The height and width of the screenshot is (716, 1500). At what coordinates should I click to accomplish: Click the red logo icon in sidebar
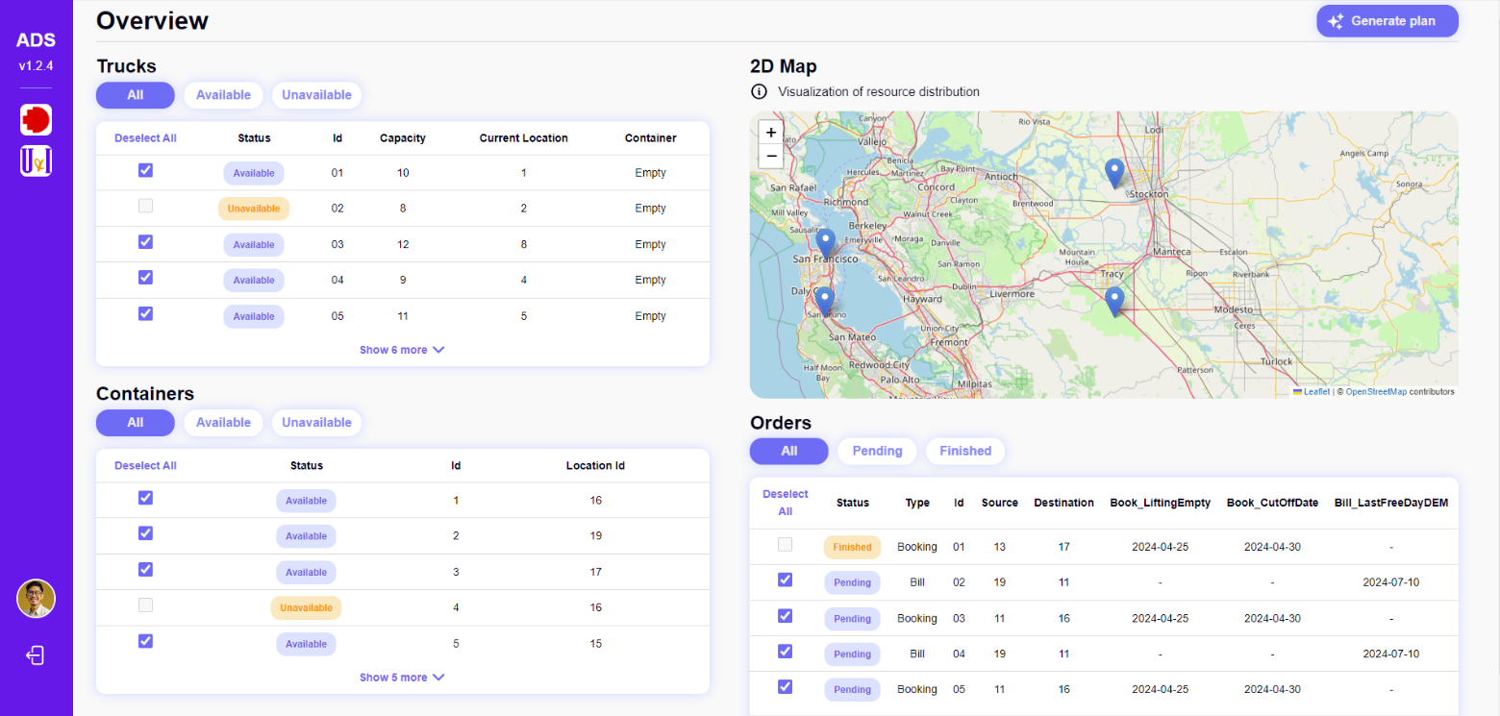click(x=36, y=119)
